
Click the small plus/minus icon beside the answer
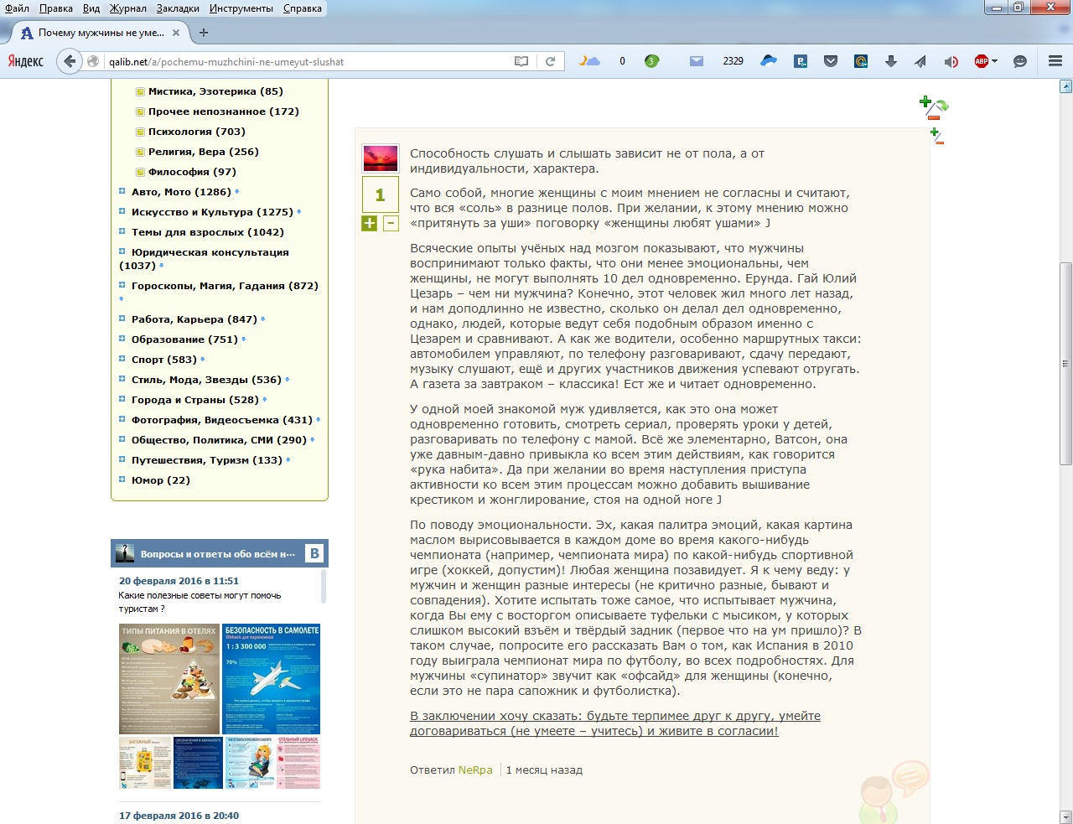(x=936, y=137)
